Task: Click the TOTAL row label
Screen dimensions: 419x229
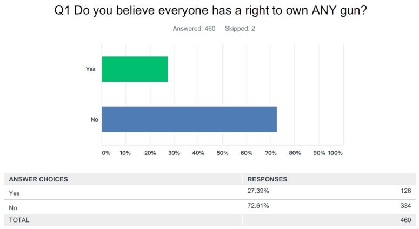Action: coord(19,220)
